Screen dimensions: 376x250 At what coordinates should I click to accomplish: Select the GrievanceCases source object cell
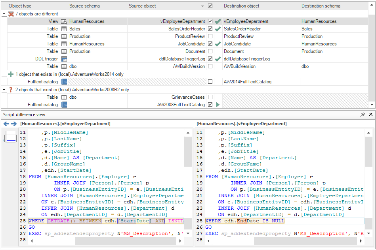pos(167,97)
